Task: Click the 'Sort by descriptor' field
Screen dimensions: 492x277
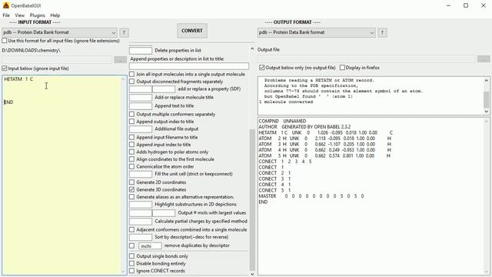Action: [141, 237]
